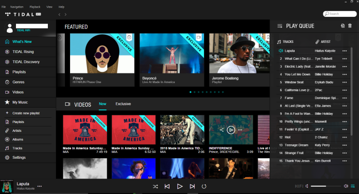Open Albums disc icon
Viewport: 359px width, 194px height.
[7, 139]
